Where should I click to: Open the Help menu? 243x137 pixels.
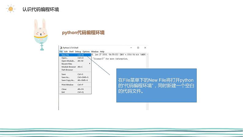(102, 51)
